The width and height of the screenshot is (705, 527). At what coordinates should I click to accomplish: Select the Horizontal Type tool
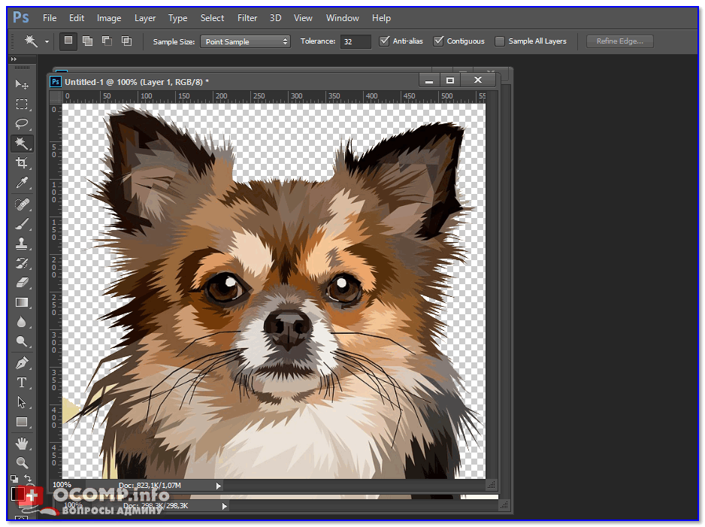pyautogui.click(x=22, y=382)
